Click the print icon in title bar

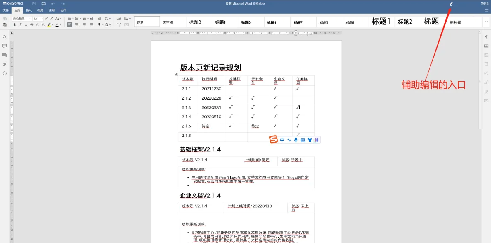pos(44,3)
